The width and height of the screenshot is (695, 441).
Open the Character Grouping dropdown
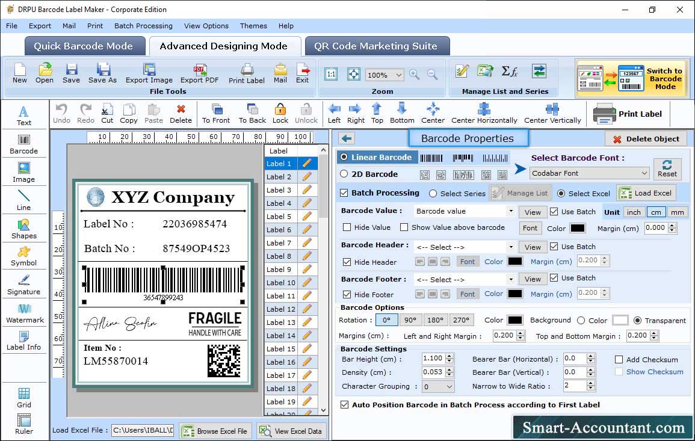pyautogui.click(x=449, y=386)
